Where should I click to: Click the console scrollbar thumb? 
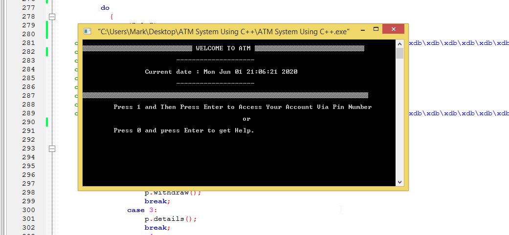pos(399,53)
